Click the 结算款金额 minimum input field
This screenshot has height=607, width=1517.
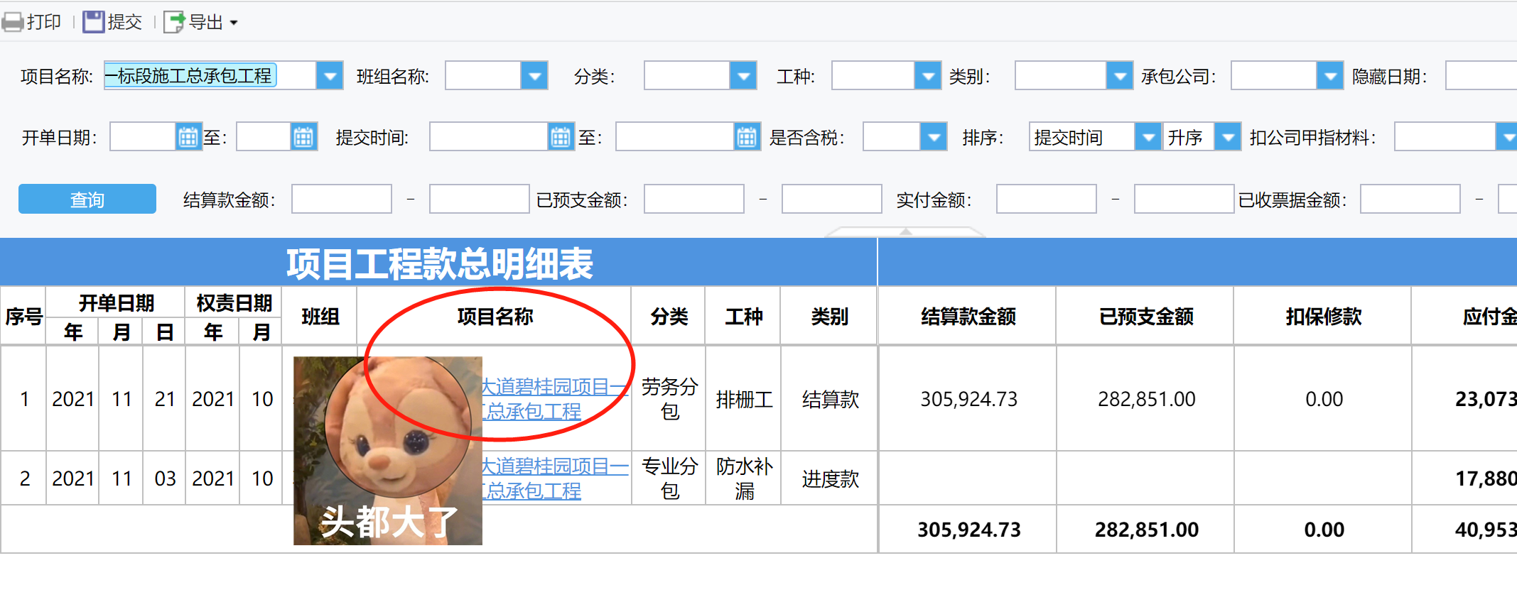point(342,199)
